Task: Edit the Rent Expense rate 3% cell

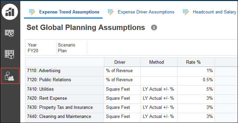Action: pyautogui.click(x=196, y=99)
